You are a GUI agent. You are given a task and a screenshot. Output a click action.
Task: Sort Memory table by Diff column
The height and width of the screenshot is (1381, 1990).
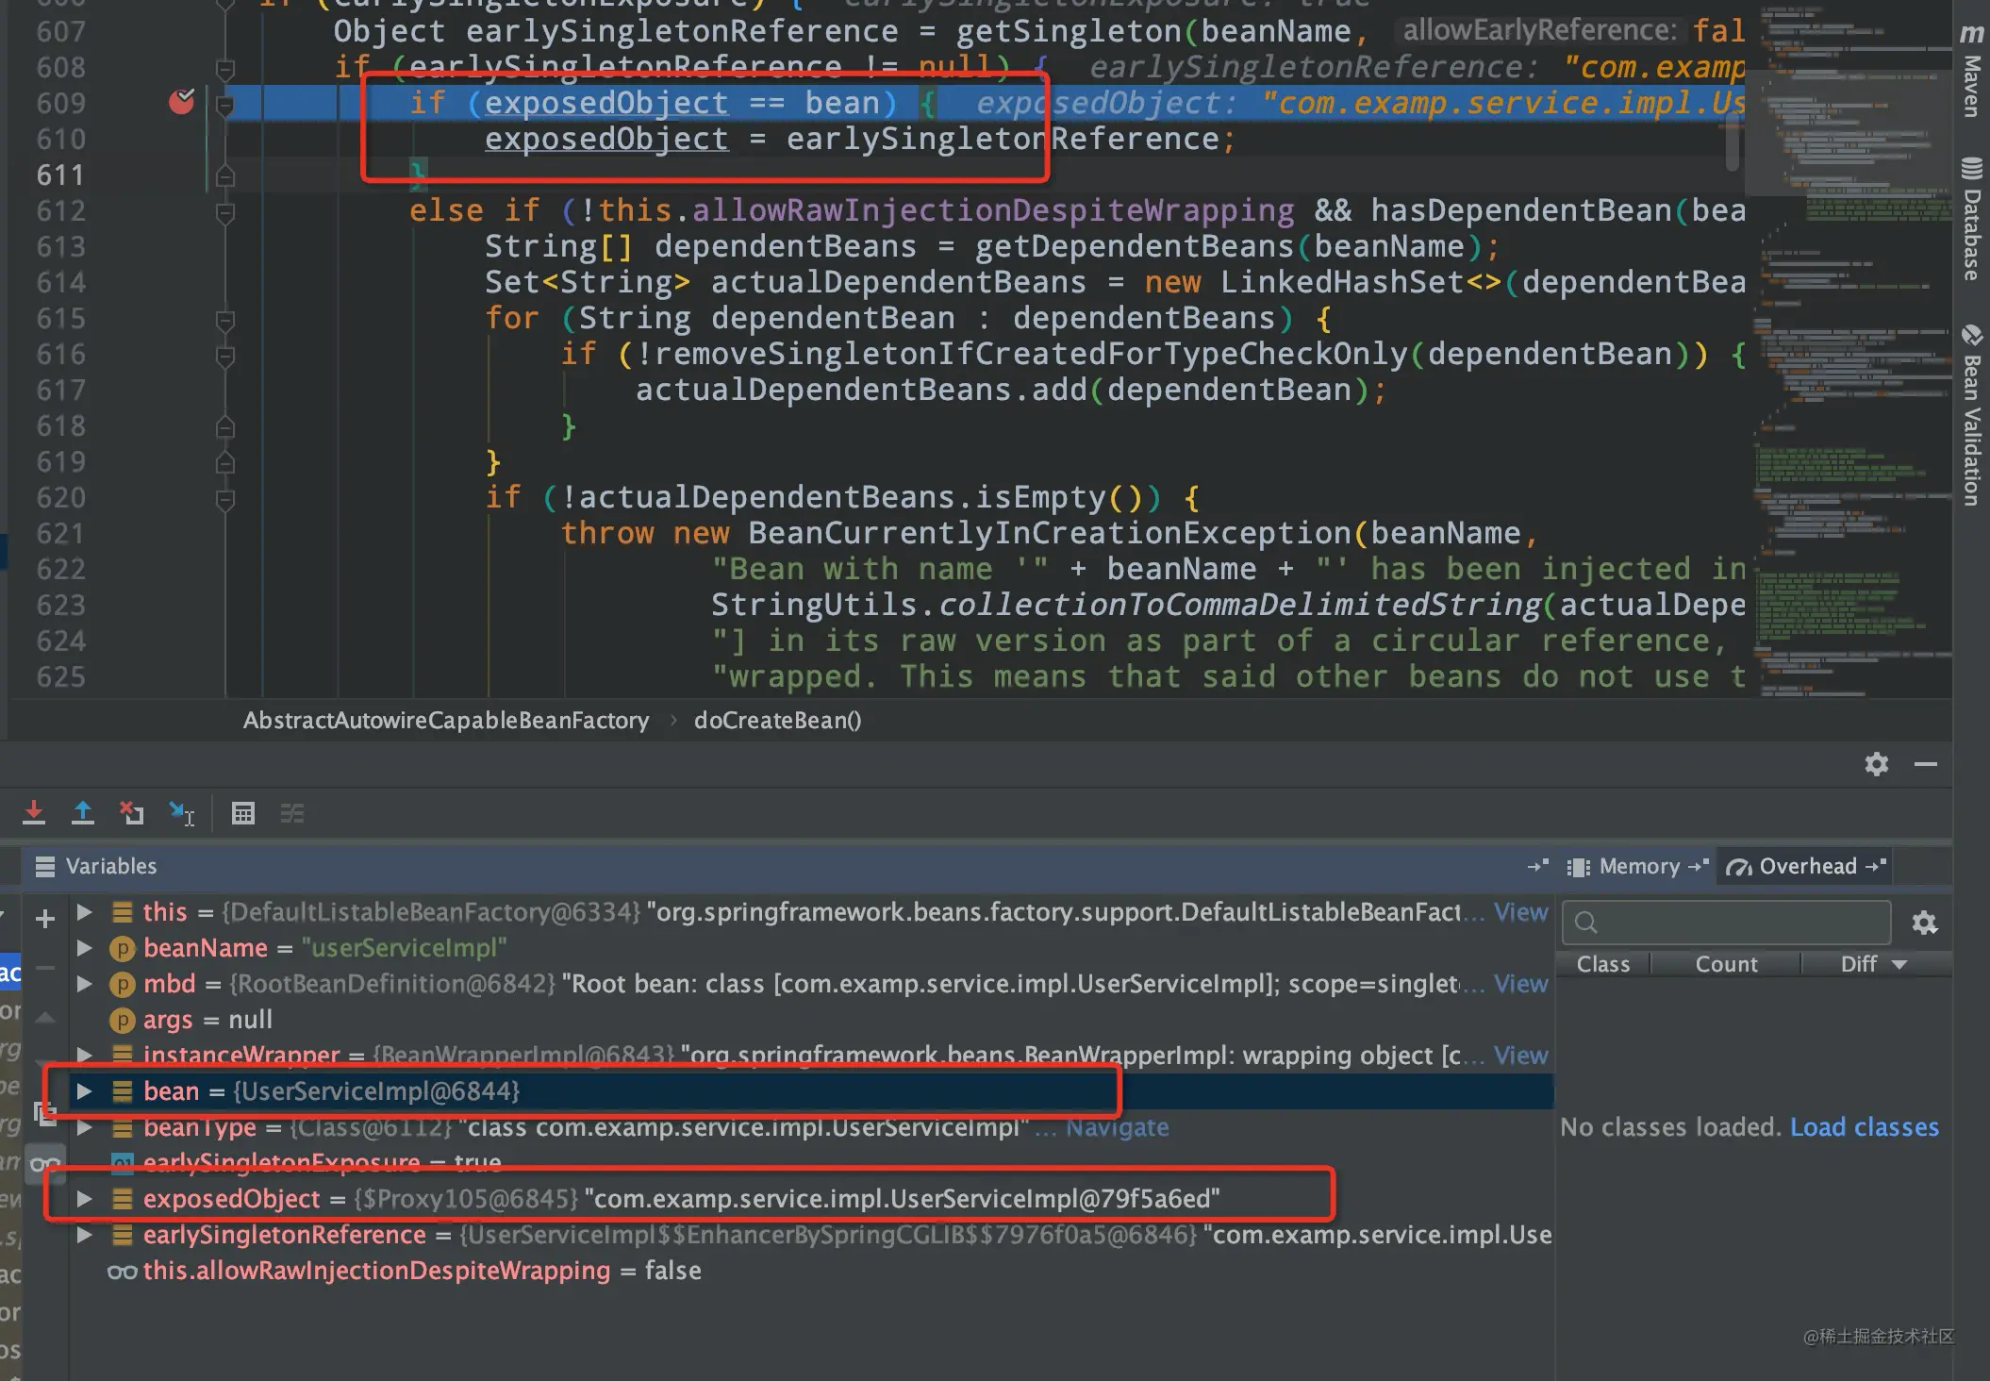[x=1873, y=964]
